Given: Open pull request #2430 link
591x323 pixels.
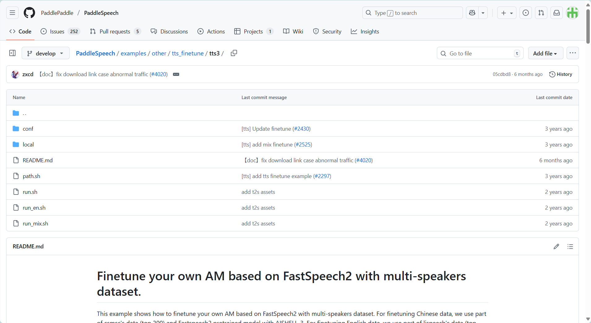Looking at the screenshot, I should [301, 129].
